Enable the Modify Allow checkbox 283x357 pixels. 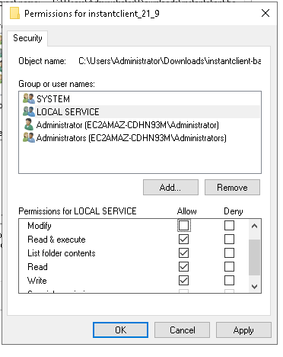pos(183,225)
